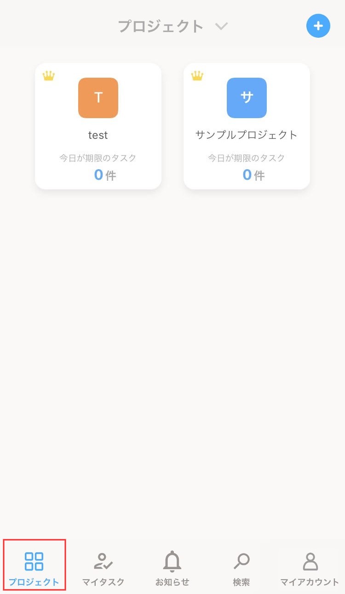This screenshot has width=345, height=594.
Task: Expand the プロジェクト header dropdown chevron
Action: tap(222, 26)
